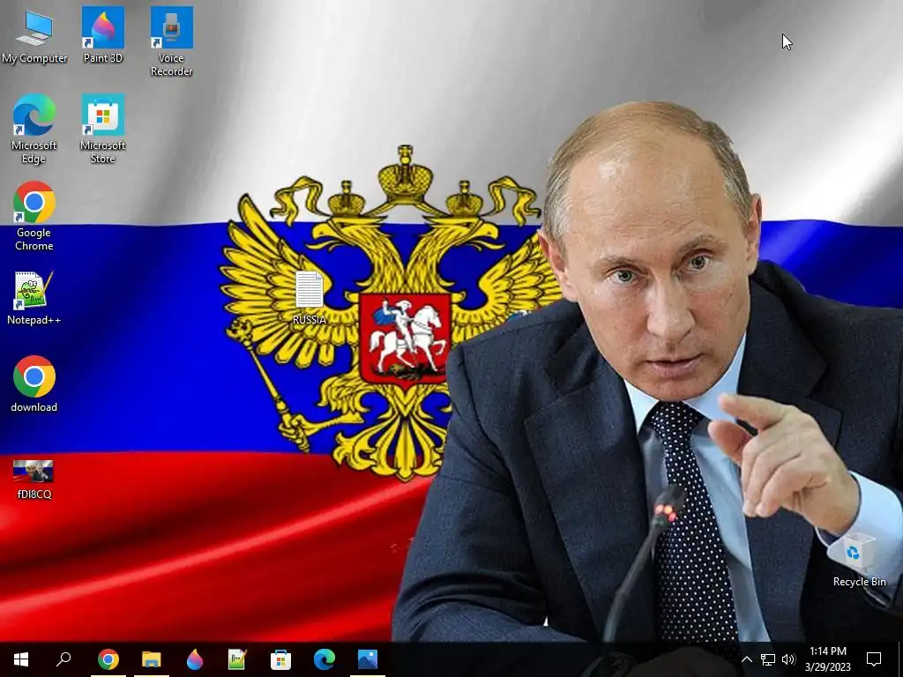Open File Explorer from the taskbar
The width and height of the screenshot is (903, 677).
(x=152, y=659)
